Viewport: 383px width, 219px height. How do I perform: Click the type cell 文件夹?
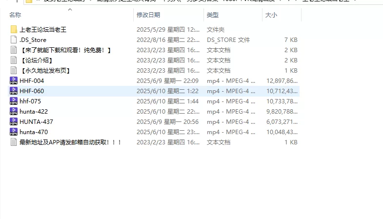216,30
